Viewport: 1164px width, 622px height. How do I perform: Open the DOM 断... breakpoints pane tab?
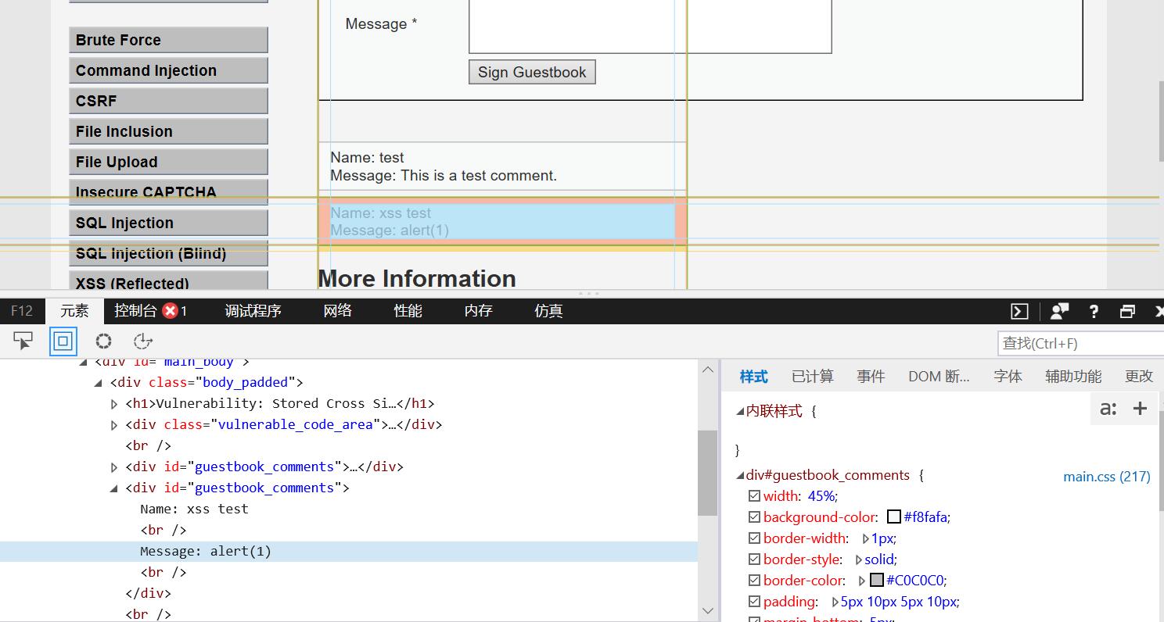[x=939, y=377]
